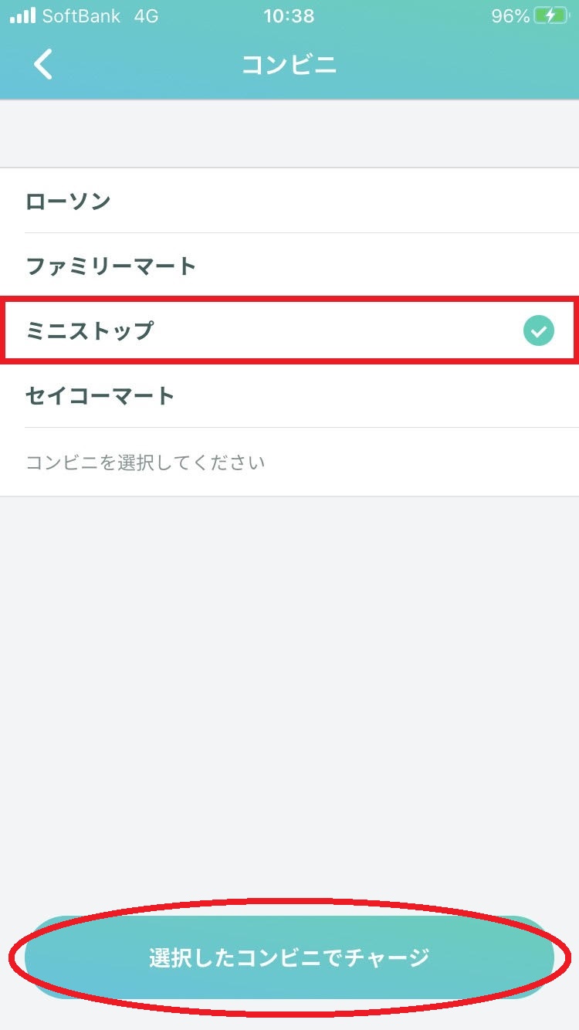
Task: Select セイコーマート as the convenience store
Action: tap(289, 395)
